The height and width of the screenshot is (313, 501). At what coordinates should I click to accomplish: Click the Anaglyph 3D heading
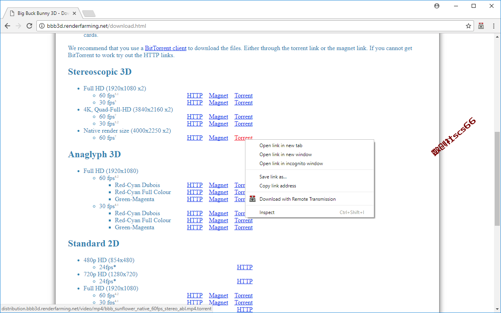94,155
